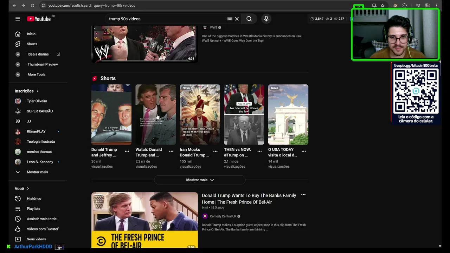This screenshot has width=450, height=253.
Task: Open options for the Fresh Prince video result
Action: tap(303, 195)
